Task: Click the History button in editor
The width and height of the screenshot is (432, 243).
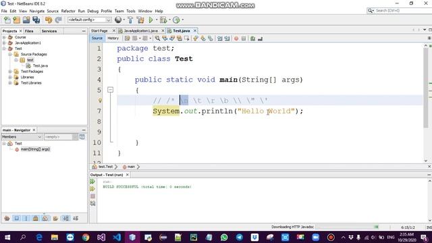Action: pos(113,38)
